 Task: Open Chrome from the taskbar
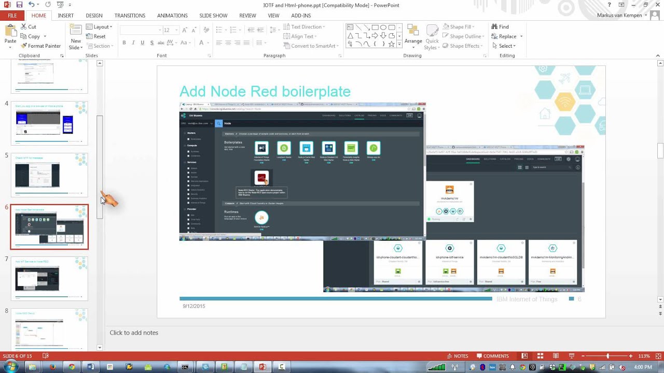click(72, 367)
